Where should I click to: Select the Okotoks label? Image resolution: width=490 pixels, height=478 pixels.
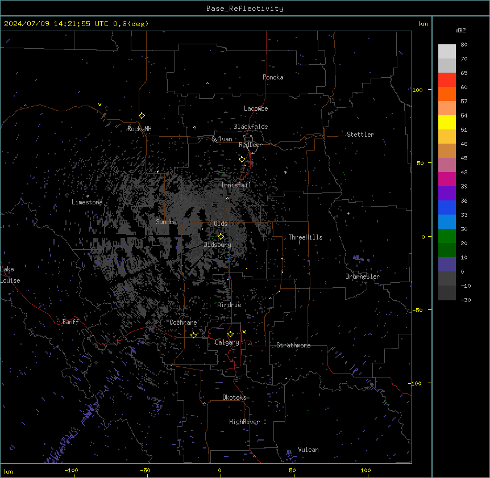pos(234,397)
